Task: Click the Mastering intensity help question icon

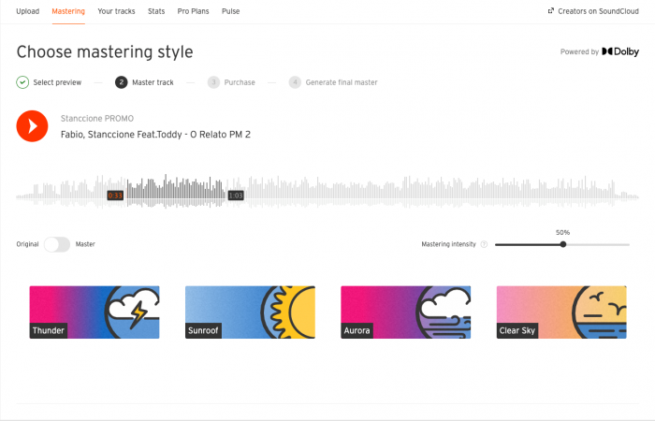Action: click(x=484, y=244)
